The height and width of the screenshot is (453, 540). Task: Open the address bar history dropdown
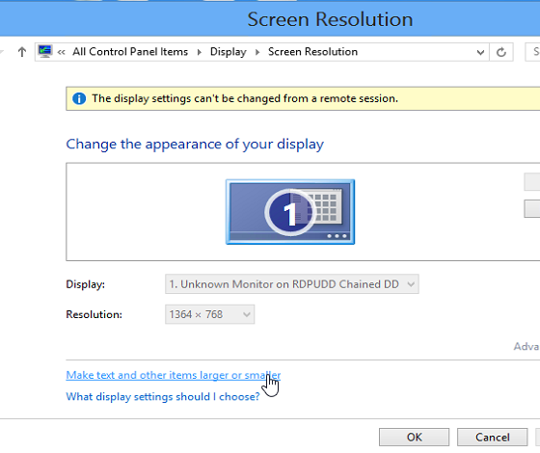(480, 52)
